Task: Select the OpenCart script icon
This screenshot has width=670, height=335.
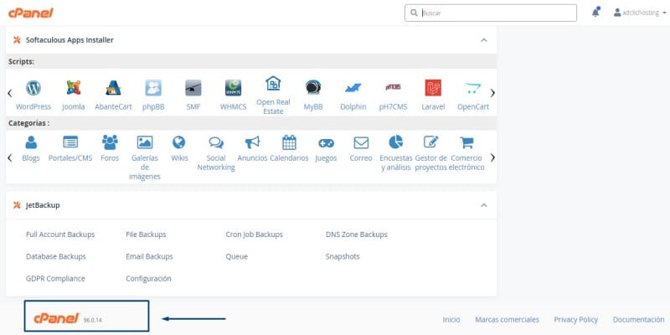Action: pyautogui.click(x=473, y=88)
